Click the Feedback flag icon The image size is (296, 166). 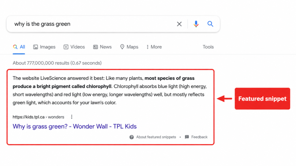point(187,137)
